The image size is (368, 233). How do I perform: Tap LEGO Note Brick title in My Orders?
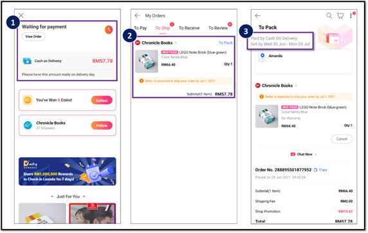pyautogui.click(x=203, y=52)
